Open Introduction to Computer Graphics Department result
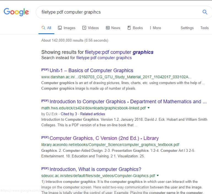The width and height of the screenshot is (212, 194). point(128,102)
